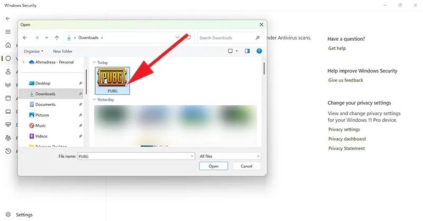Expand the Ahmadreza - Personal OneDrive node
This screenshot has width=423, height=221.
point(23,62)
